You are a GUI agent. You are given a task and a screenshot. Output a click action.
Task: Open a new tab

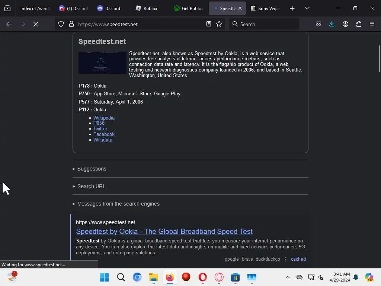(292, 9)
